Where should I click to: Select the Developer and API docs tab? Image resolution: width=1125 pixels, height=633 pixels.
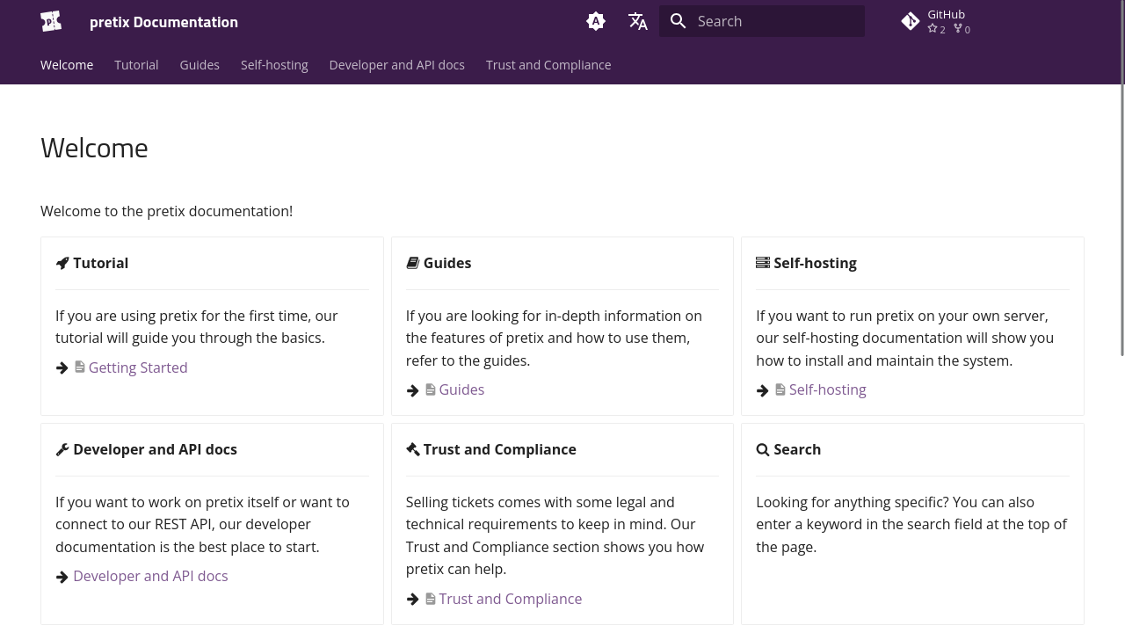(x=396, y=65)
